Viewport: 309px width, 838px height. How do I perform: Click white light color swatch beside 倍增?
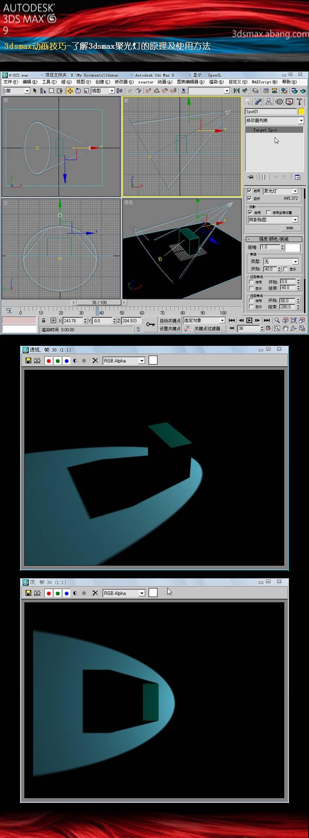pyautogui.click(x=293, y=247)
